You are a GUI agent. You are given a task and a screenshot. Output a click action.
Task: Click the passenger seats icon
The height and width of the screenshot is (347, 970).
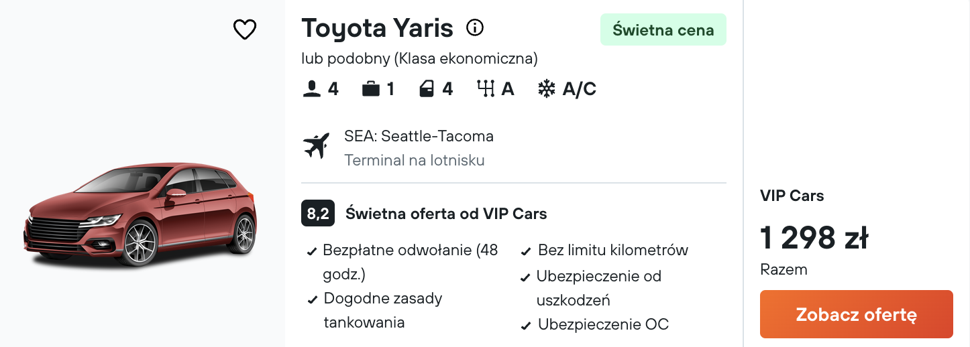pyautogui.click(x=311, y=89)
